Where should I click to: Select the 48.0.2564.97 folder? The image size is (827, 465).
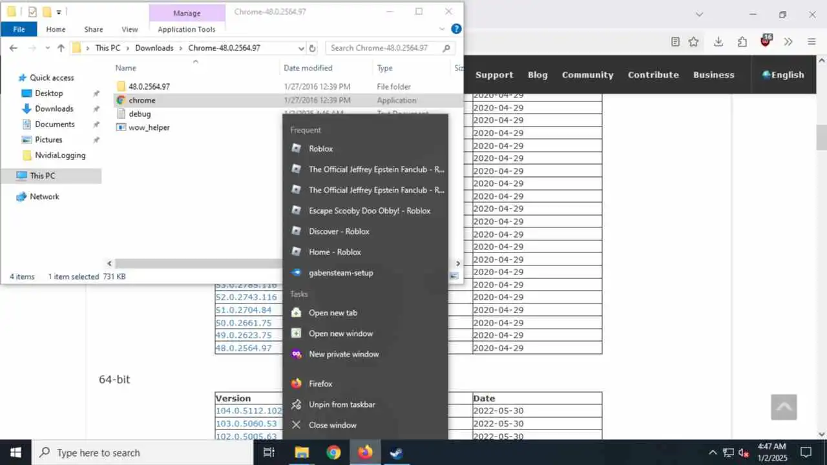[x=149, y=87]
